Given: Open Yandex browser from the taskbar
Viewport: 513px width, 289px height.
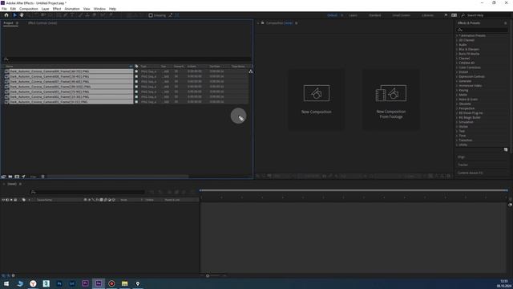Looking at the screenshot, I should coord(33,283).
